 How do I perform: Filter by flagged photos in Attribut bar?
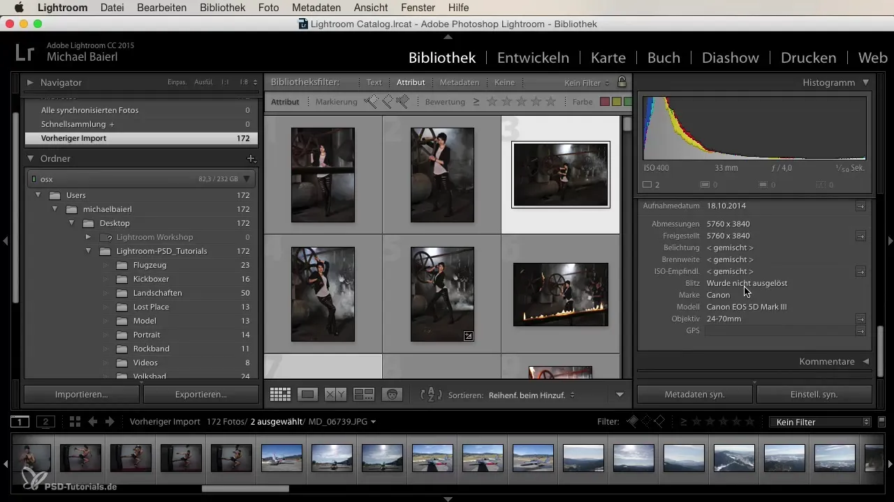click(x=370, y=102)
